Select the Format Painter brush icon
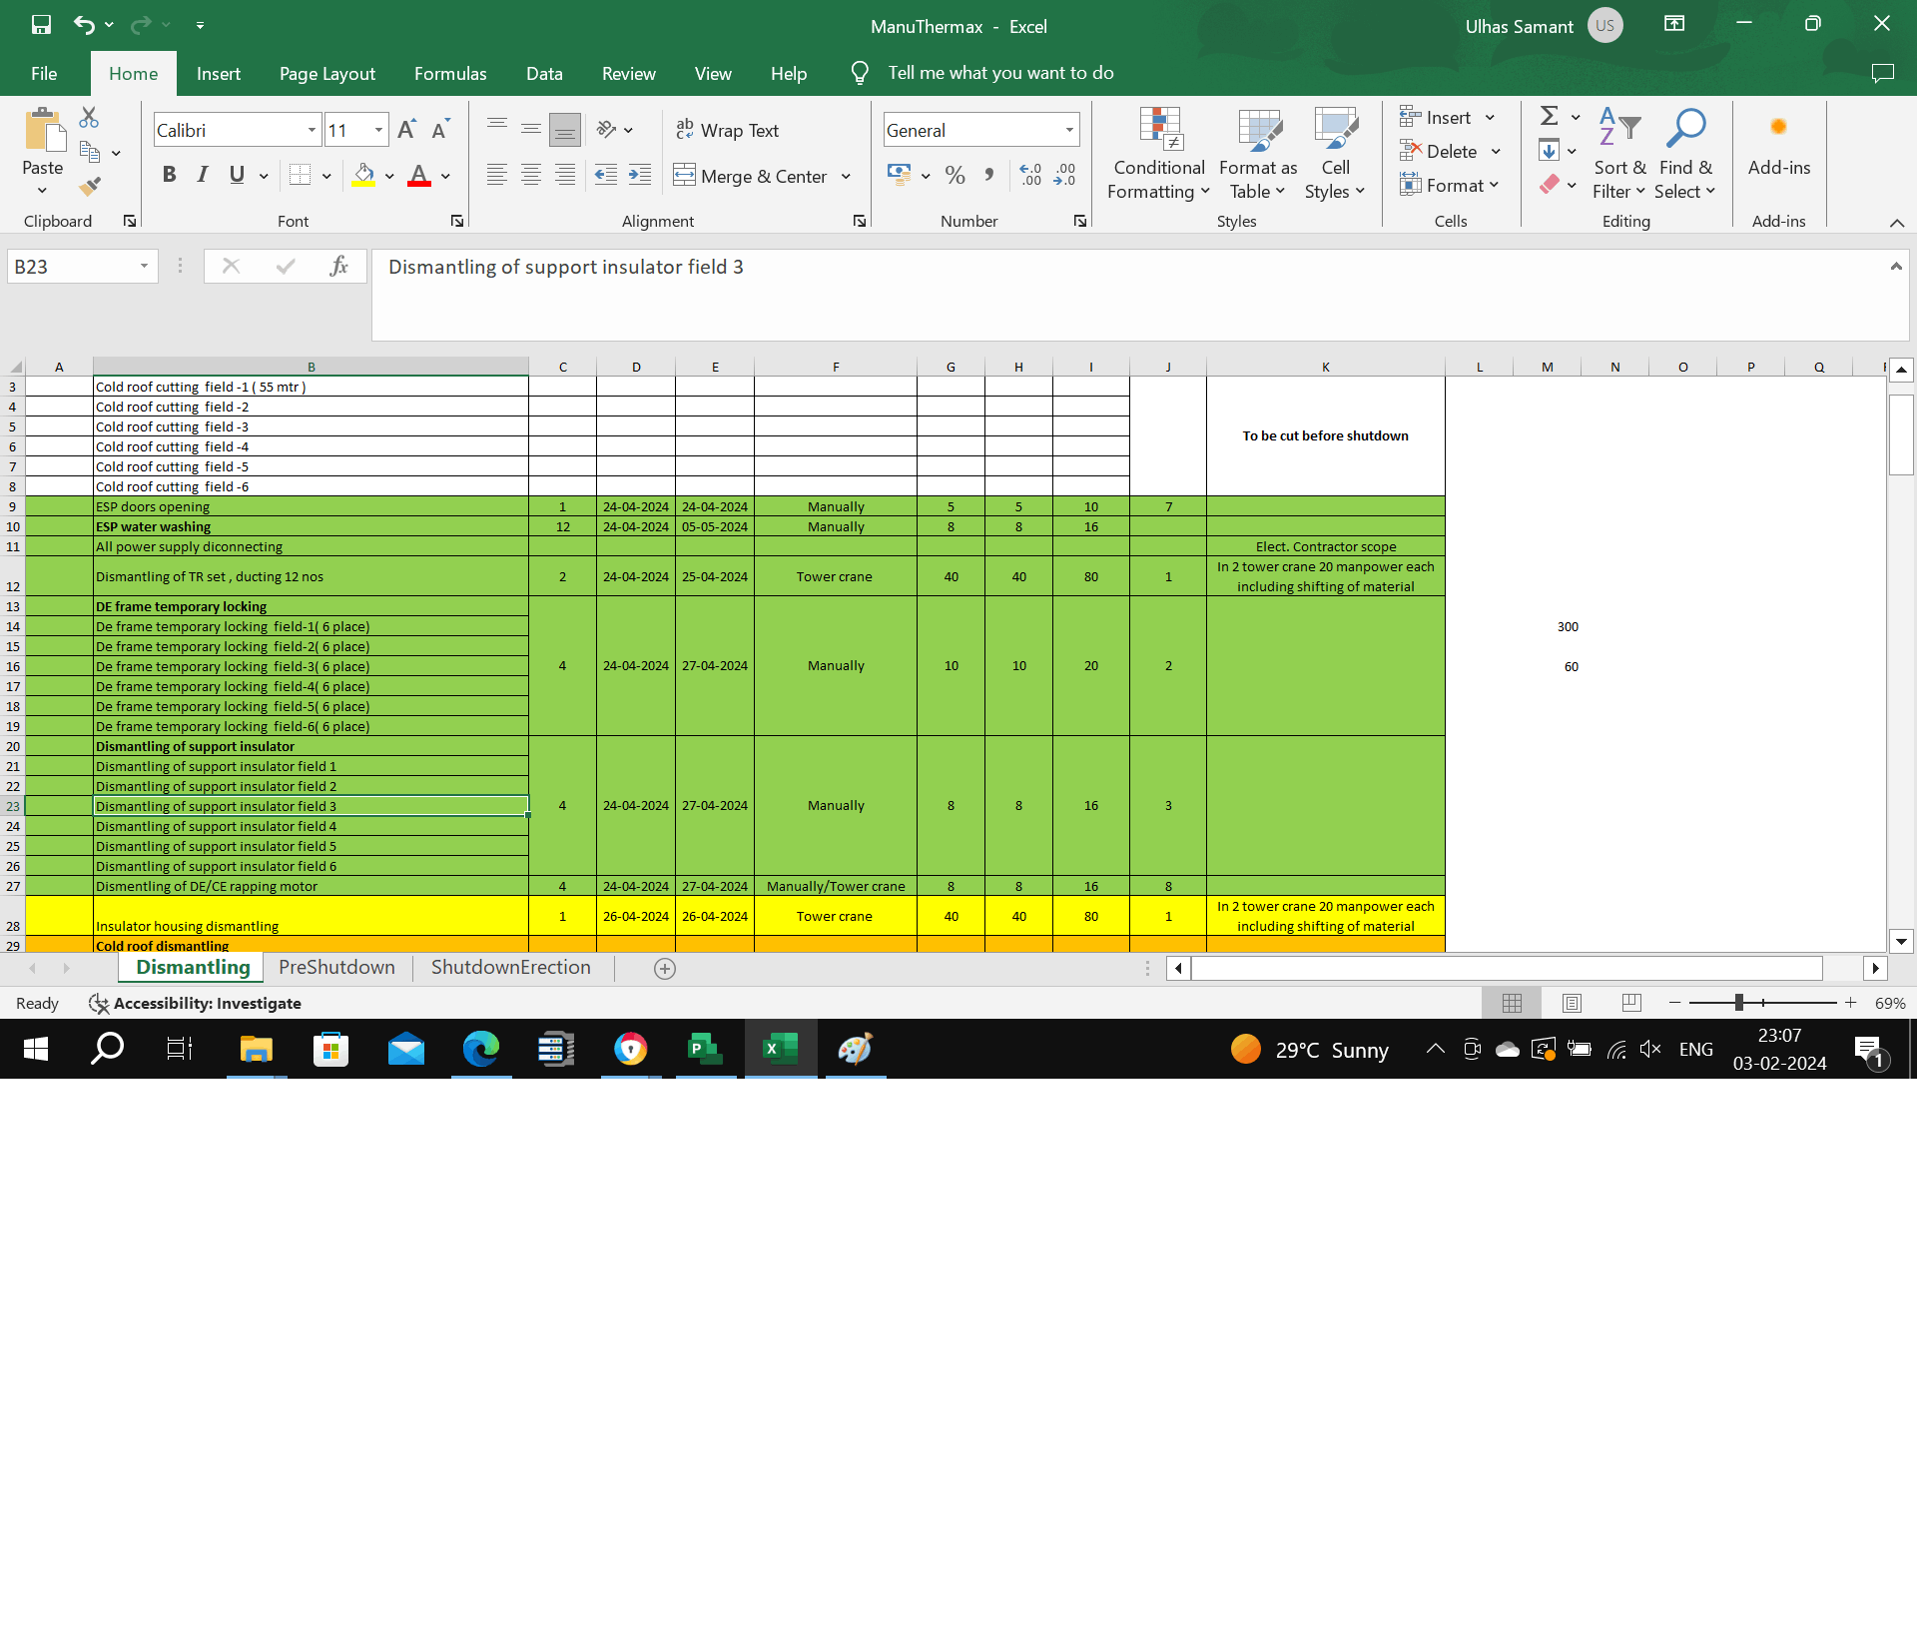Screen dimensions: 1917x1648 pos(90,187)
